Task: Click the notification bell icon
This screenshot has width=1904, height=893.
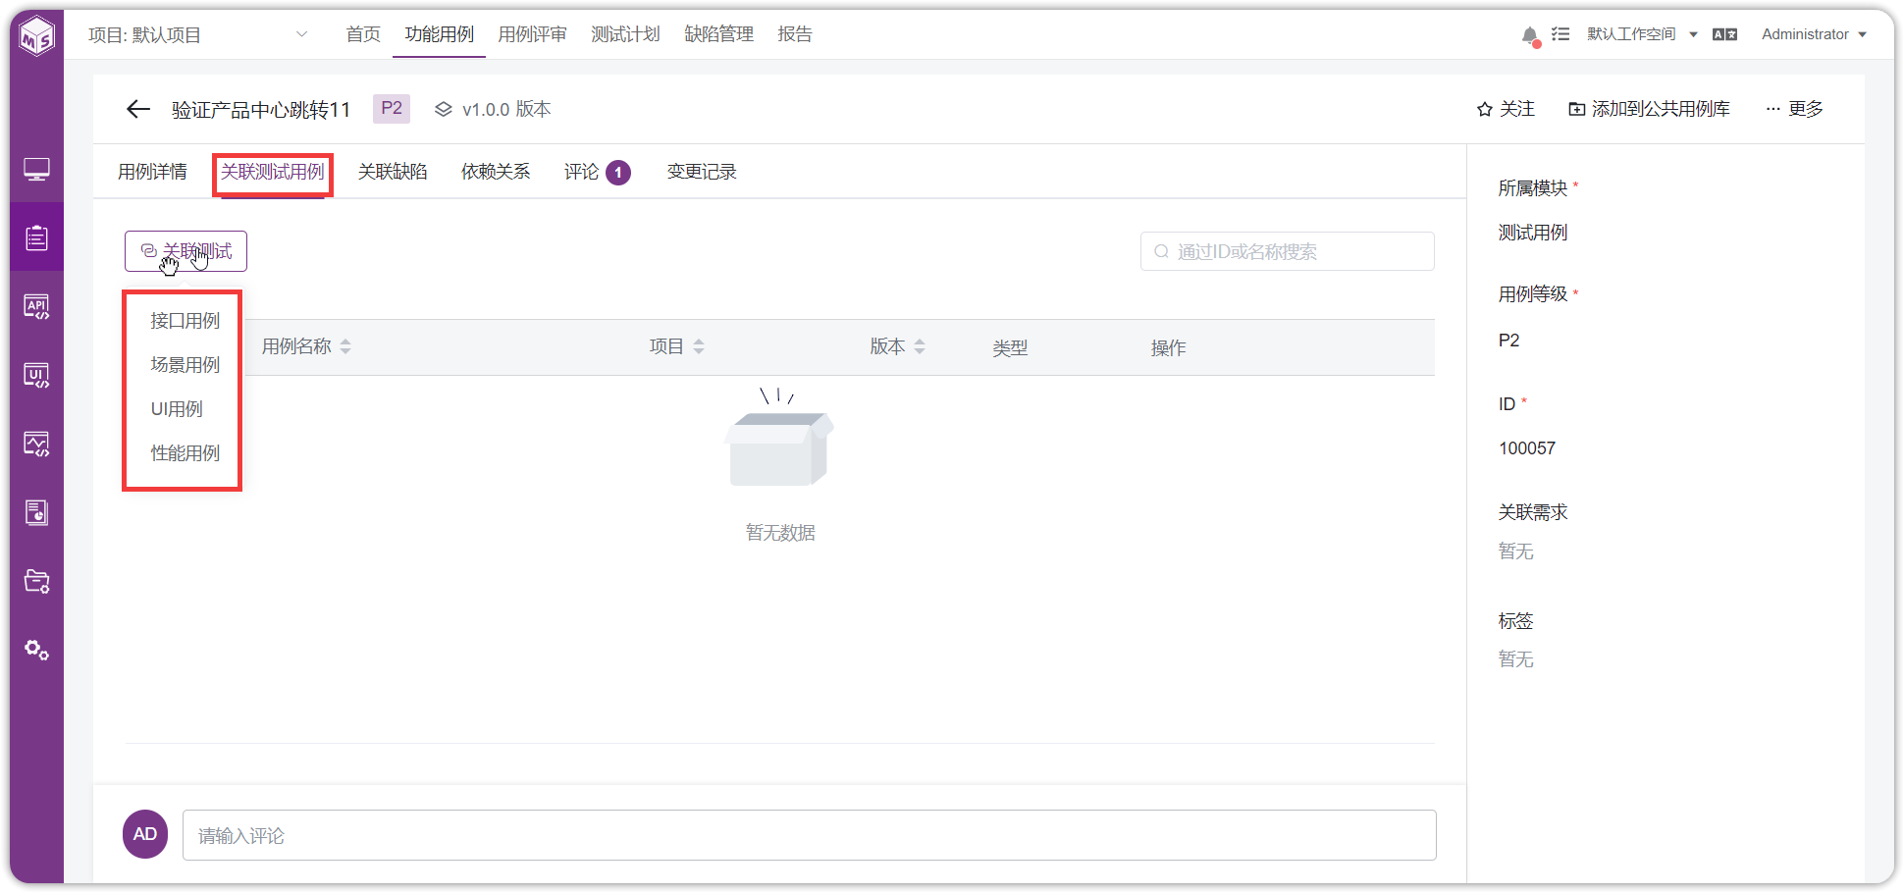Action: pyautogui.click(x=1529, y=35)
